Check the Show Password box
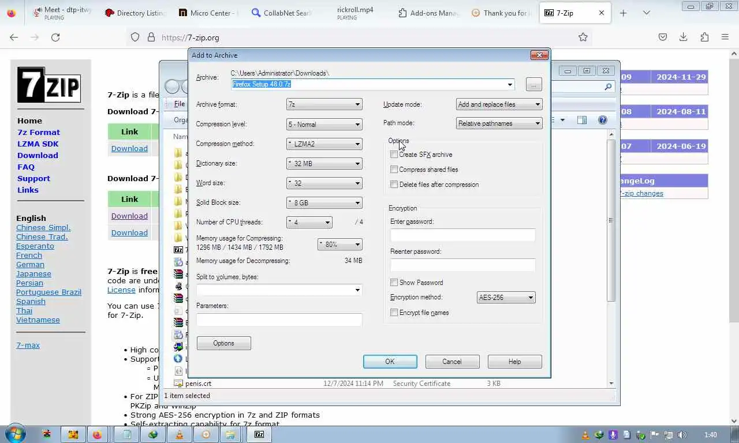The image size is (739, 443). click(x=394, y=283)
